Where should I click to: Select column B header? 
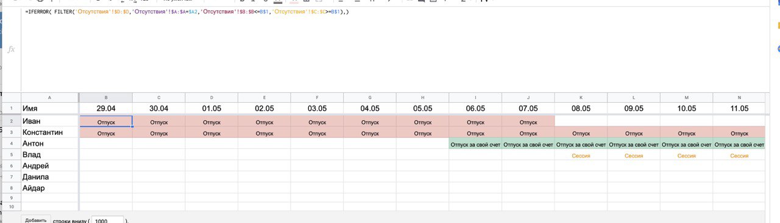coord(106,98)
